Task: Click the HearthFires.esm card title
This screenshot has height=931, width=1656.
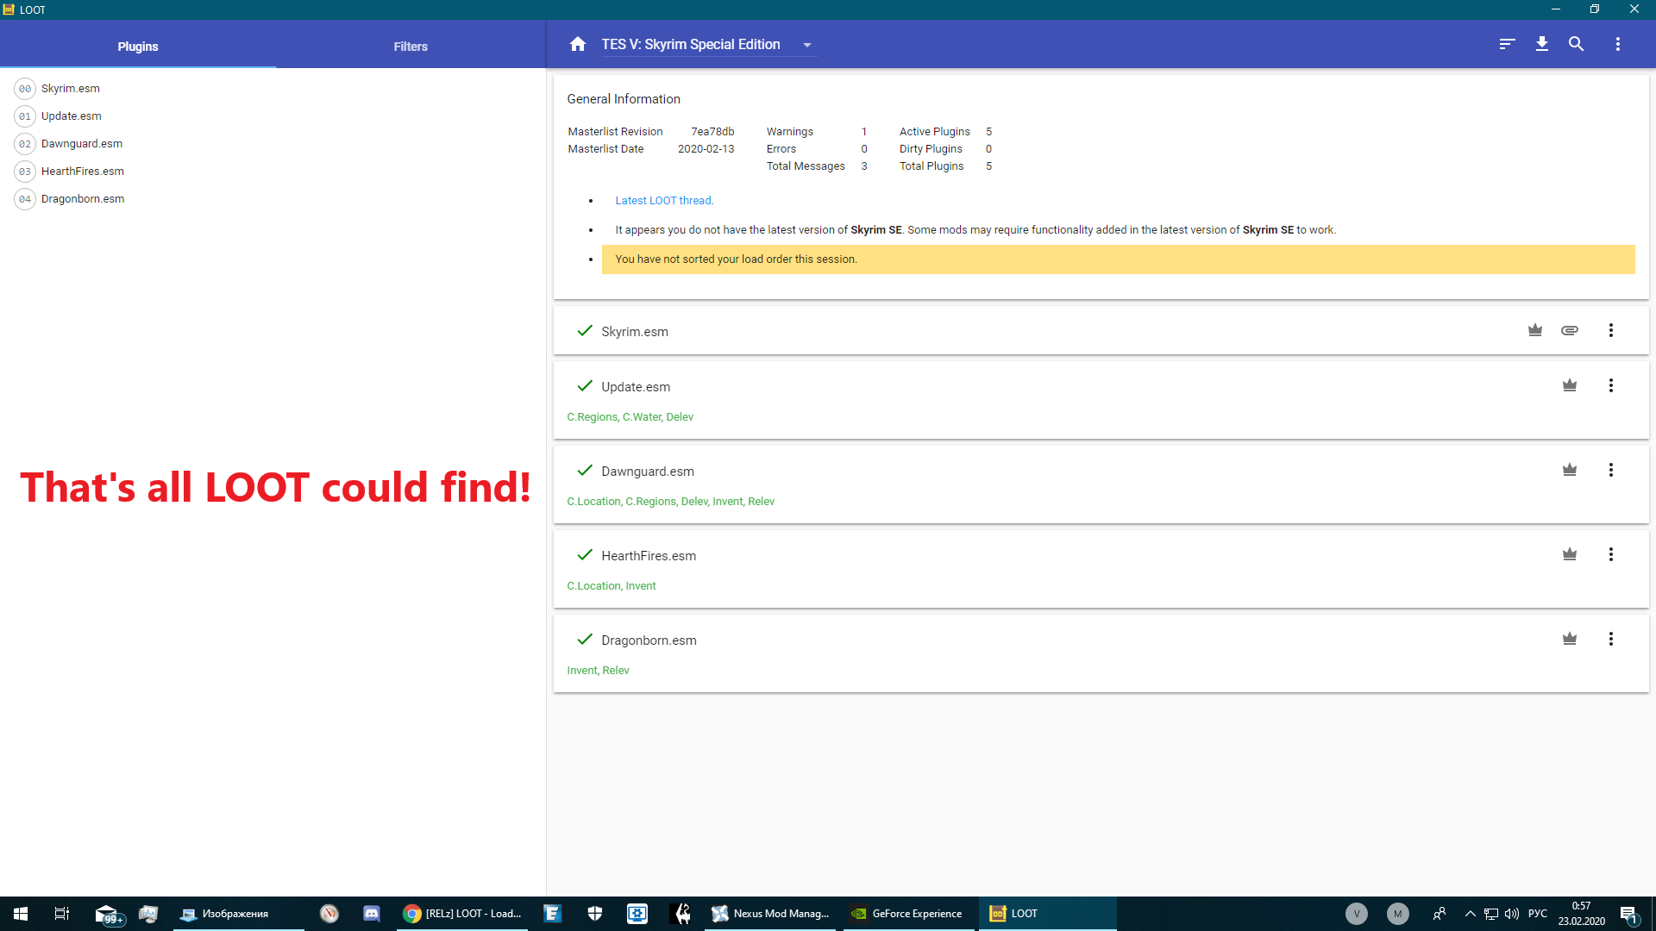Action: click(x=649, y=556)
